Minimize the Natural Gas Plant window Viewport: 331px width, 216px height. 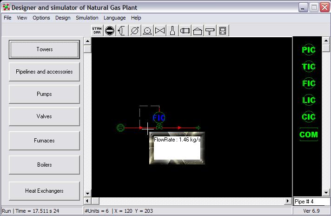pyautogui.click(x=303, y=7)
